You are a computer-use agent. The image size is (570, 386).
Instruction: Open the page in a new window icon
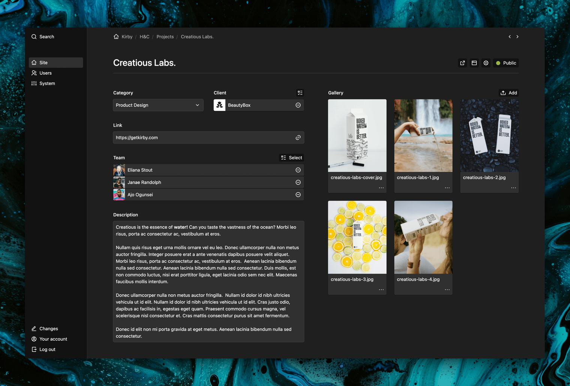(462, 63)
